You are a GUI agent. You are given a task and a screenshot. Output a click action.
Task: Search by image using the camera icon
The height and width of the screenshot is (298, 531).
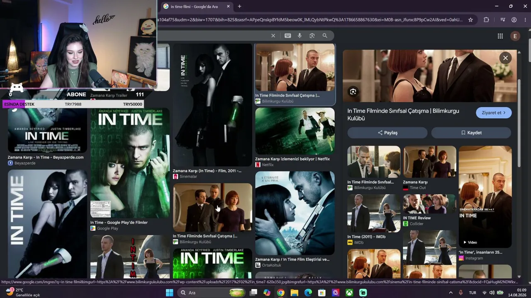(x=312, y=36)
